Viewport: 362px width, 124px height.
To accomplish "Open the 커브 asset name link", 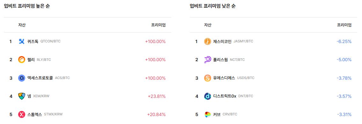I will [217, 114].
